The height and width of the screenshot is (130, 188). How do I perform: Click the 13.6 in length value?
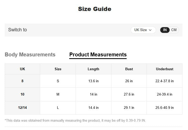click(93, 81)
